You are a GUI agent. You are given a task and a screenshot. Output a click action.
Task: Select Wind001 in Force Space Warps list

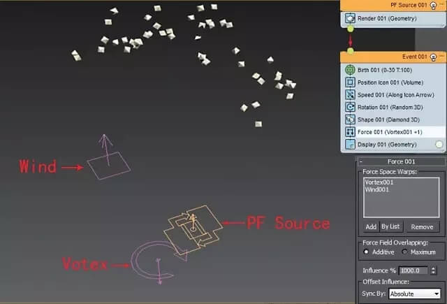(378, 189)
